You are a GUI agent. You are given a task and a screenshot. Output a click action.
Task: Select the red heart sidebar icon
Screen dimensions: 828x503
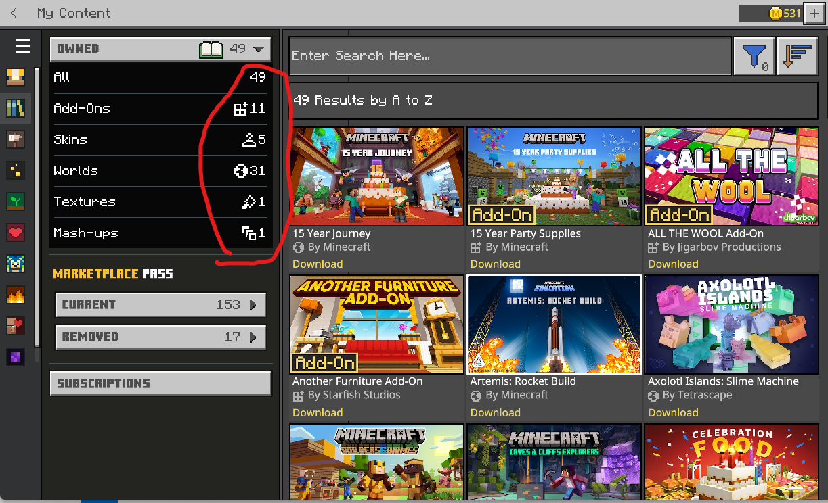[x=16, y=233]
